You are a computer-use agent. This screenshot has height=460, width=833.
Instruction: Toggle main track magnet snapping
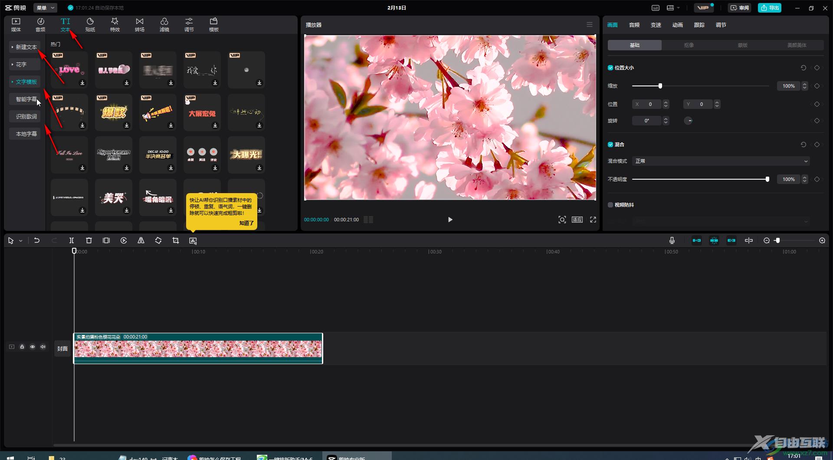click(x=697, y=240)
